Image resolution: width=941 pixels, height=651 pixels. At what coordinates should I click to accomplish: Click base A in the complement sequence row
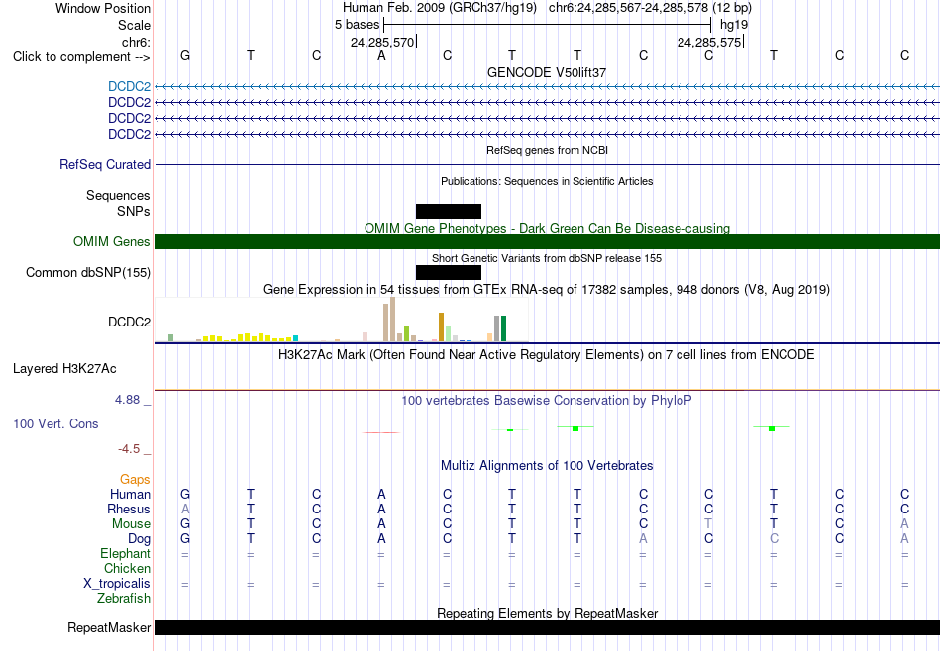[x=381, y=55]
